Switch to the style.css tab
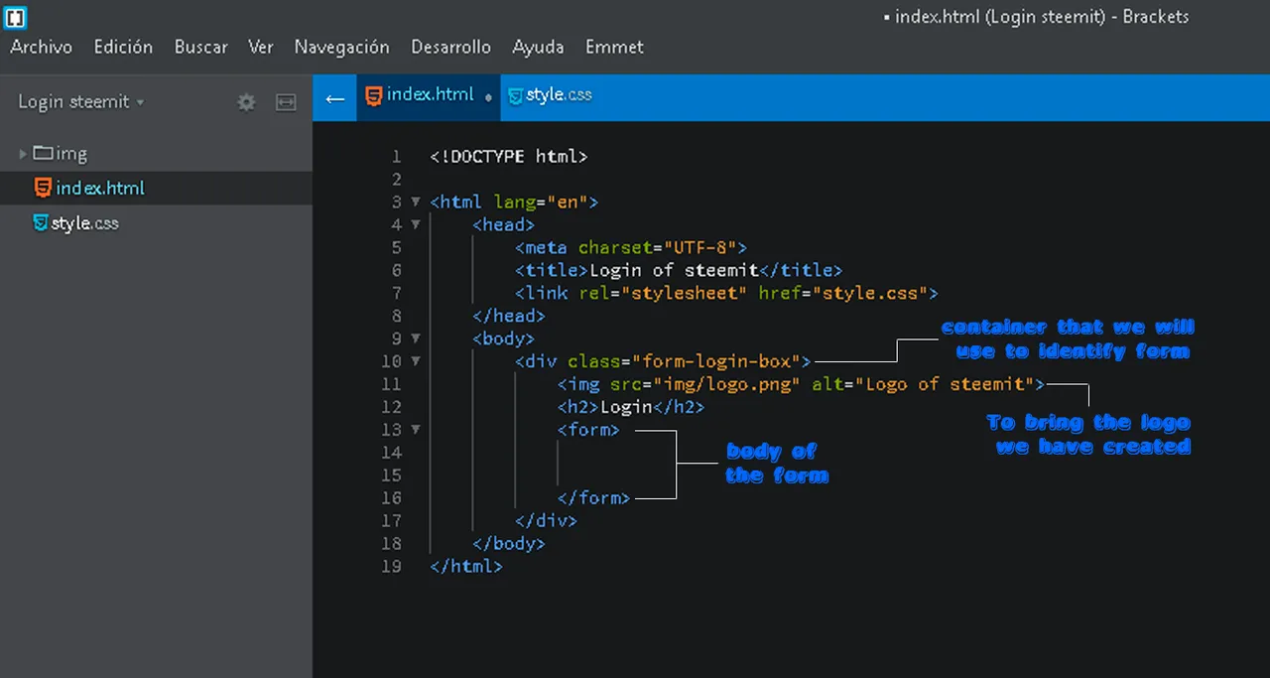Viewport: 1270px width, 678px height. point(550,97)
